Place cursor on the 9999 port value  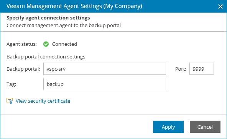click(198, 69)
